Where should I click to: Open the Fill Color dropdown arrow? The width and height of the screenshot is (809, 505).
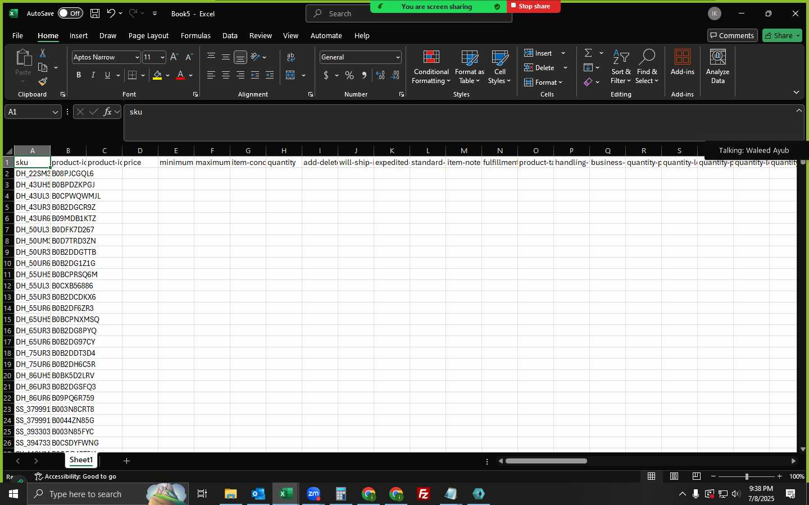pos(167,75)
